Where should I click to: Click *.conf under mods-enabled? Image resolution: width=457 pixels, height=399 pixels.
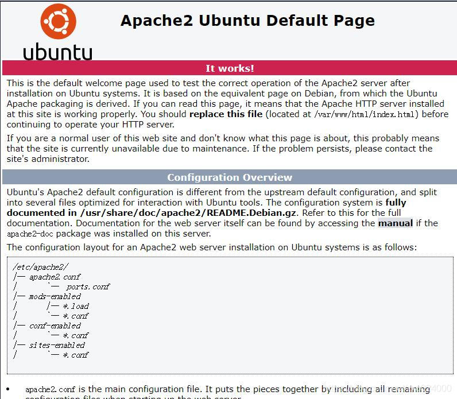point(76,316)
